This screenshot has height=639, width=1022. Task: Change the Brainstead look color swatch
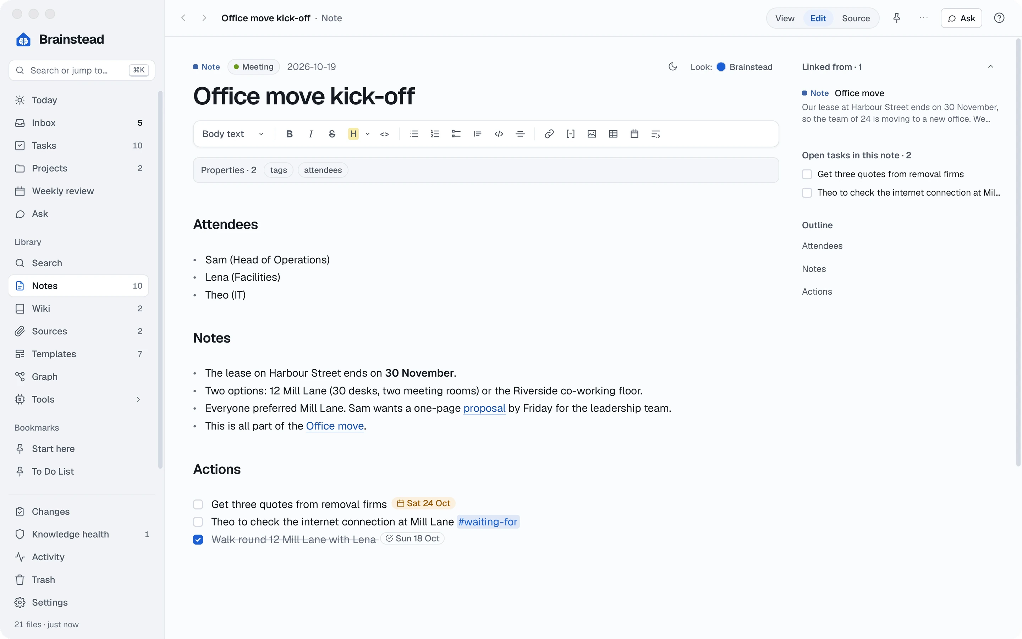pyautogui.click(x=721, y=67)
